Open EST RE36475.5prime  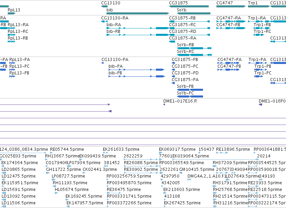click(124, 190)
